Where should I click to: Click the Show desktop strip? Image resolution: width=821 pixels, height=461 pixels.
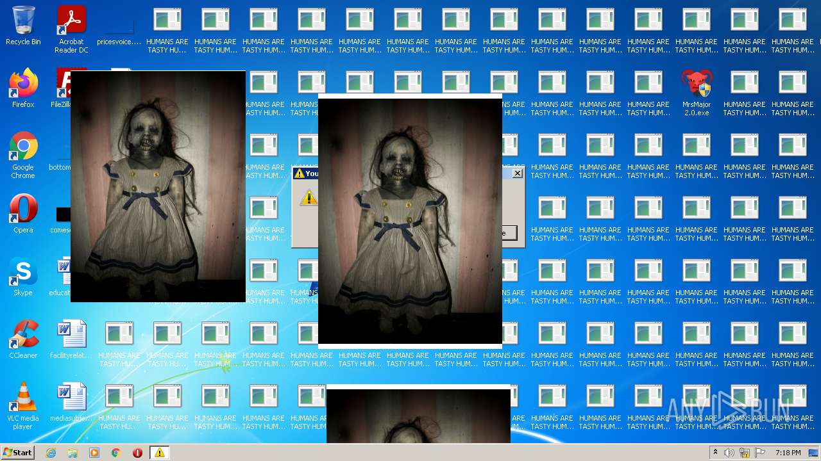point(814,453)
